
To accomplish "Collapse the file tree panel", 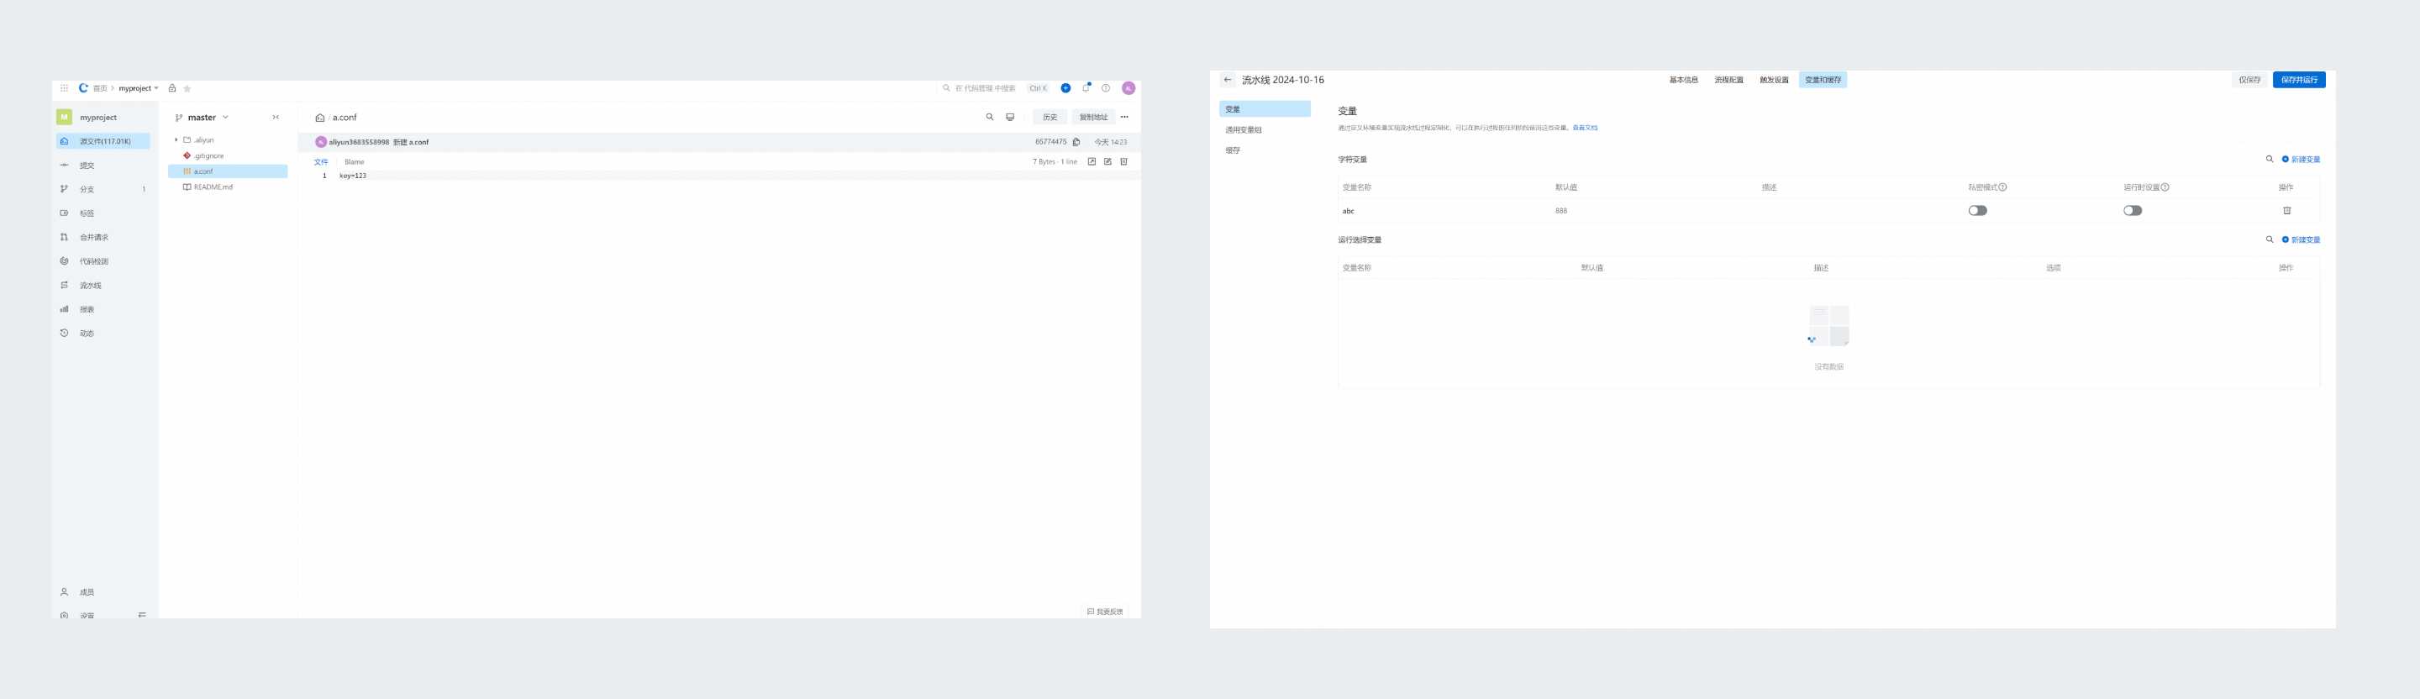I will (x=276, y=118).
